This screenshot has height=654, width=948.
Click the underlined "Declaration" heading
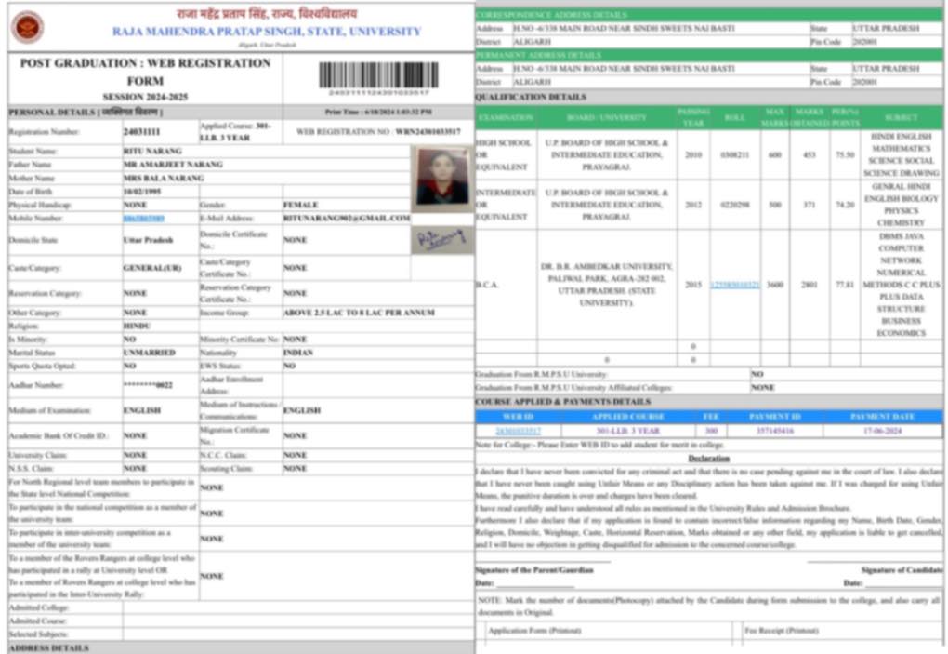(708, 459)
